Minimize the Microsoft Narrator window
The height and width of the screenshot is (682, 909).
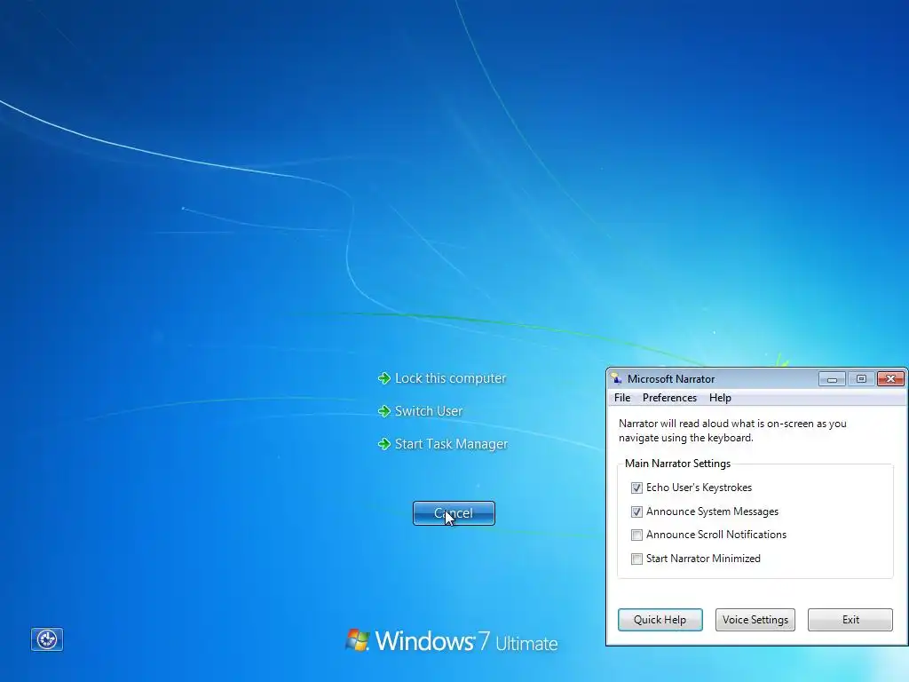click(832, 379)
